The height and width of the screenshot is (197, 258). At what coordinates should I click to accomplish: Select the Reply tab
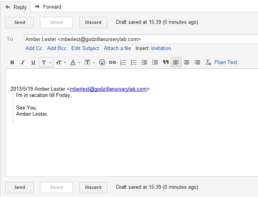[16, 7]
